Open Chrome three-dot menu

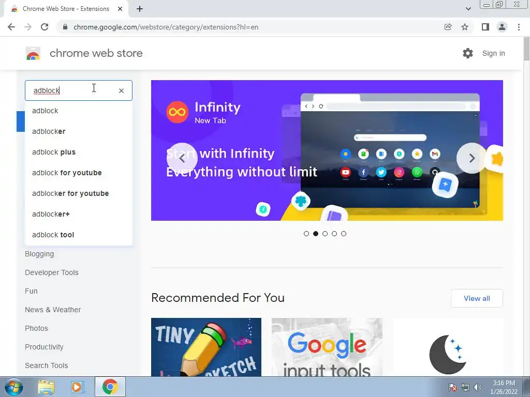519,27
